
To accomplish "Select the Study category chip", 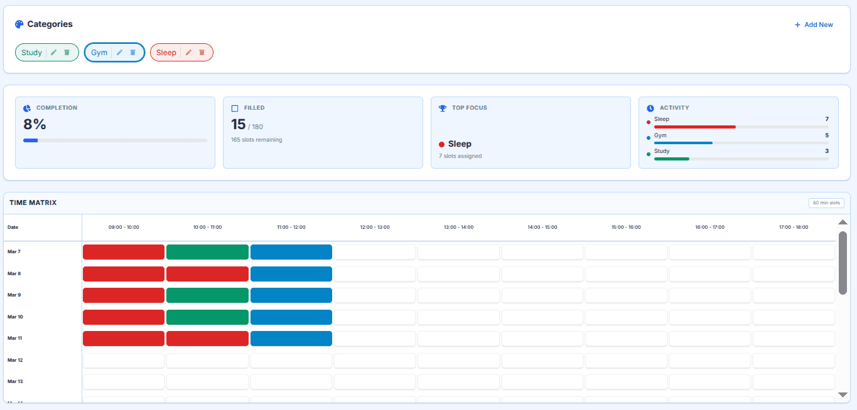I will click(31, 53).
